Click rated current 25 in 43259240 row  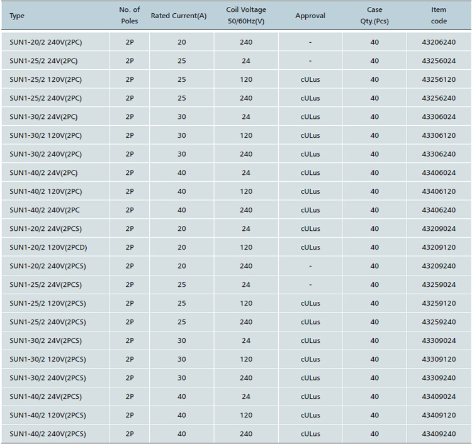click(182, 322)
